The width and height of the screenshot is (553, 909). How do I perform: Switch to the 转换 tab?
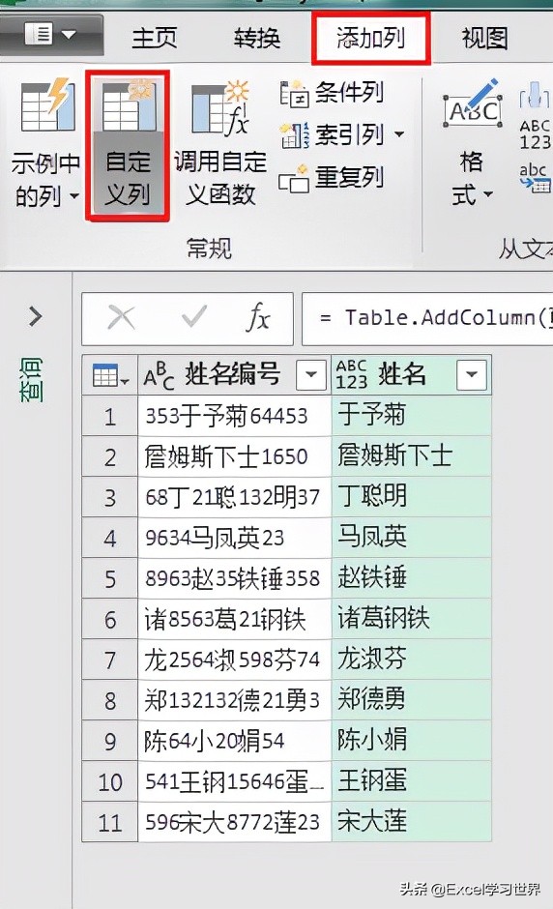(257, 39)
